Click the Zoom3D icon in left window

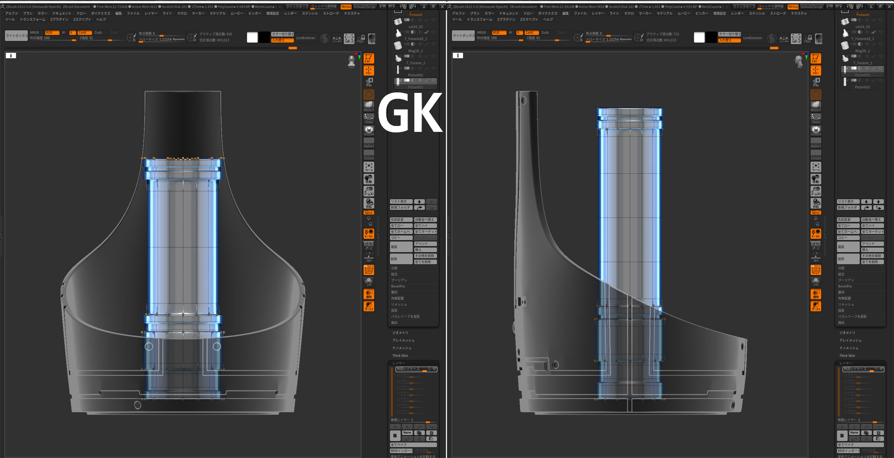pos(368,191)
